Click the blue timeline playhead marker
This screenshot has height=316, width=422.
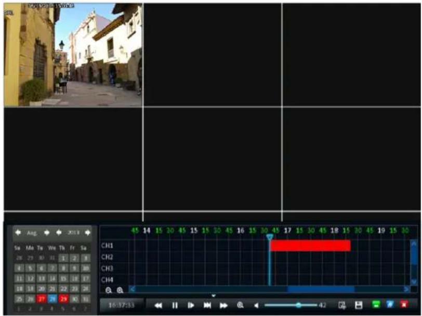269,237
